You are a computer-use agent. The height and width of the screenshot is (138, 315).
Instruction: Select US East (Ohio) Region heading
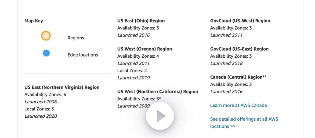pyautogui.click(x=141, y=21)
